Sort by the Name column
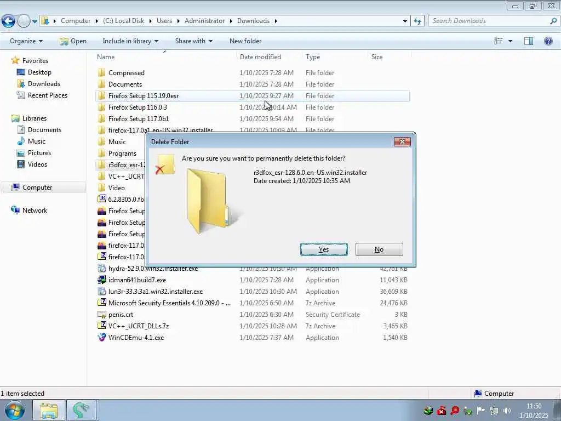The image size is (561, 421). (x=106, y=57)
